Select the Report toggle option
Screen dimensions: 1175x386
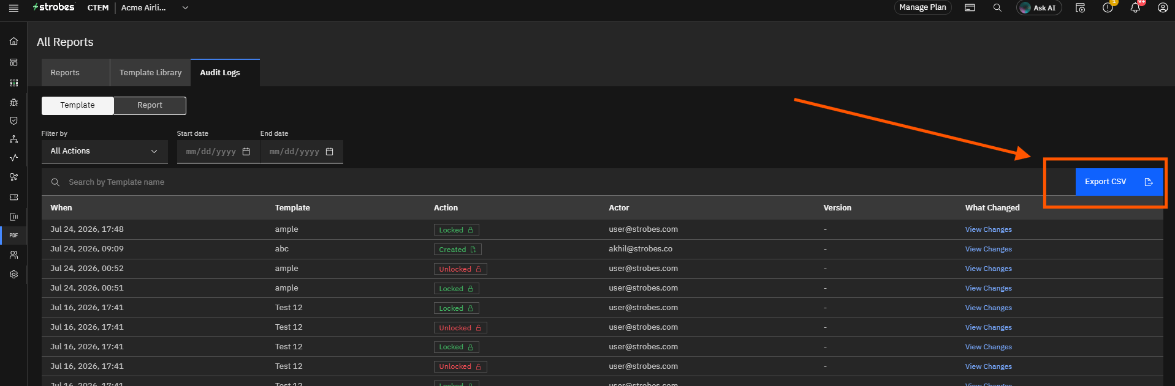pos(150,105)
